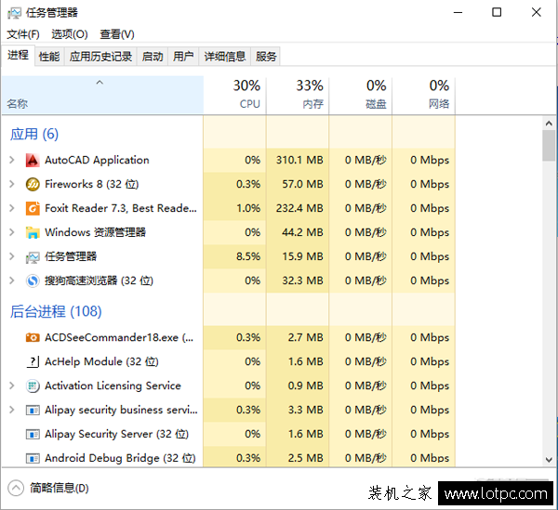558x510 pixels.
Task: Click the 任务管理器 row icon
Action: [33, 257]
